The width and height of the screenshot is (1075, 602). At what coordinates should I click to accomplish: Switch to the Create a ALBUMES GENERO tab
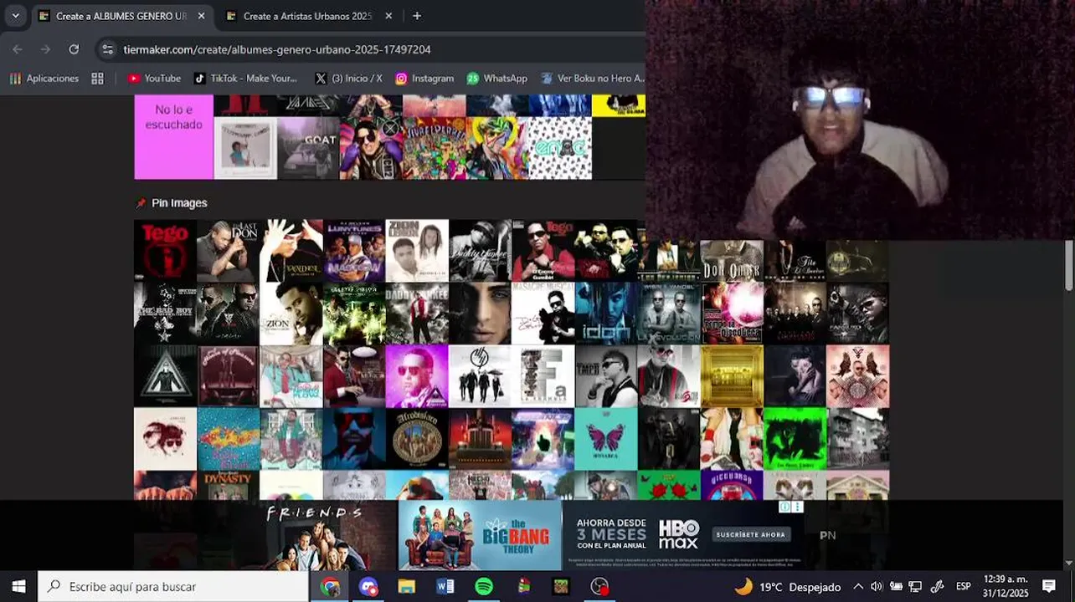tap(122, 16)
